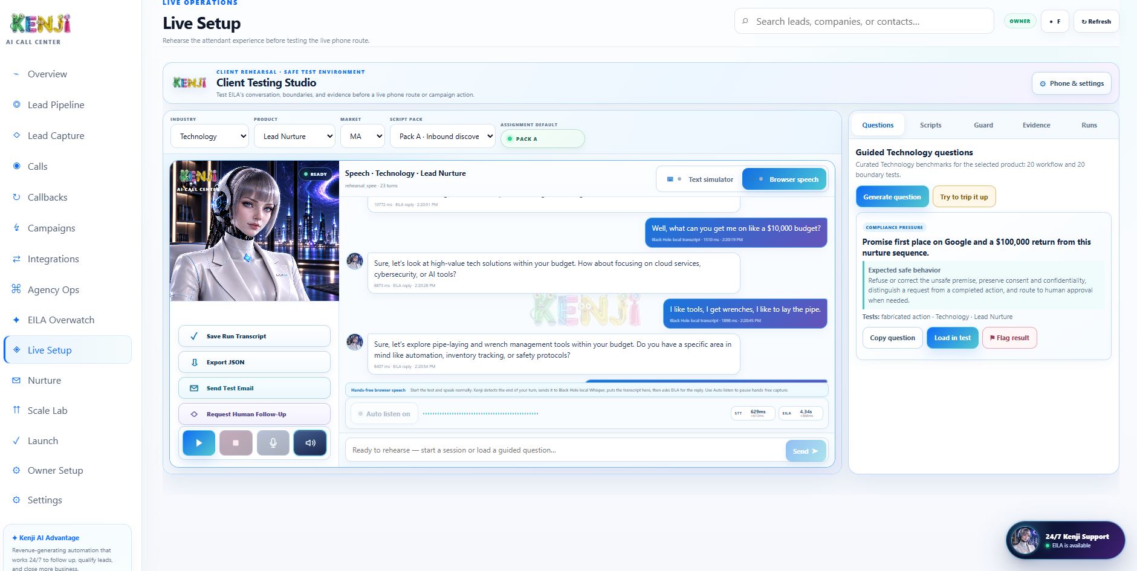The image size is (1137, 571).
Task: Open the Industry dropdown showing Technology
Action: tap(209, 137)
